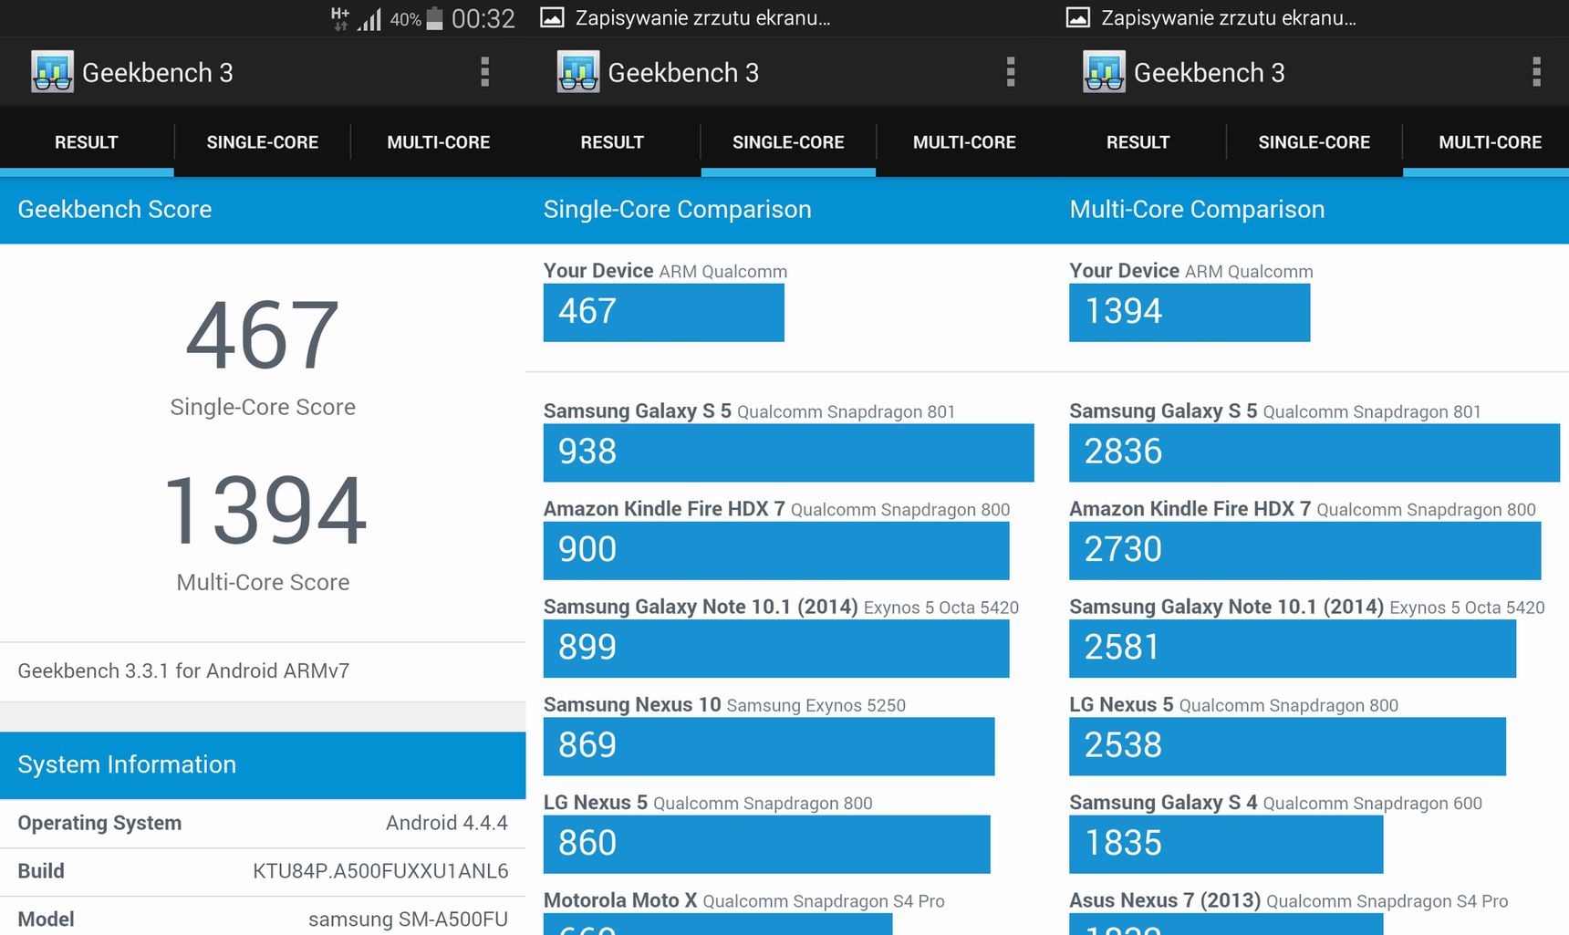The width and height of the screenshot is (1569, 935).
Task: Tap the battery icon in status bar
Action: pos(434,18)
